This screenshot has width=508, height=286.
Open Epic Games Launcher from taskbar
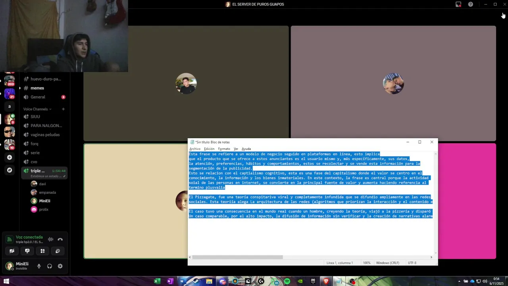point(313,281)
